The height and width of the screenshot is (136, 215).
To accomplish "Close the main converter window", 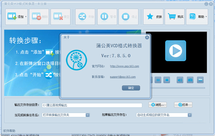I will click(211, 4).
